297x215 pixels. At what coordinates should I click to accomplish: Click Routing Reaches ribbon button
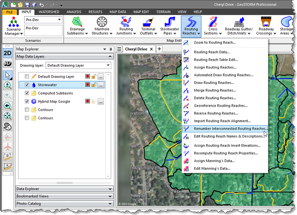tap(191, 26)
